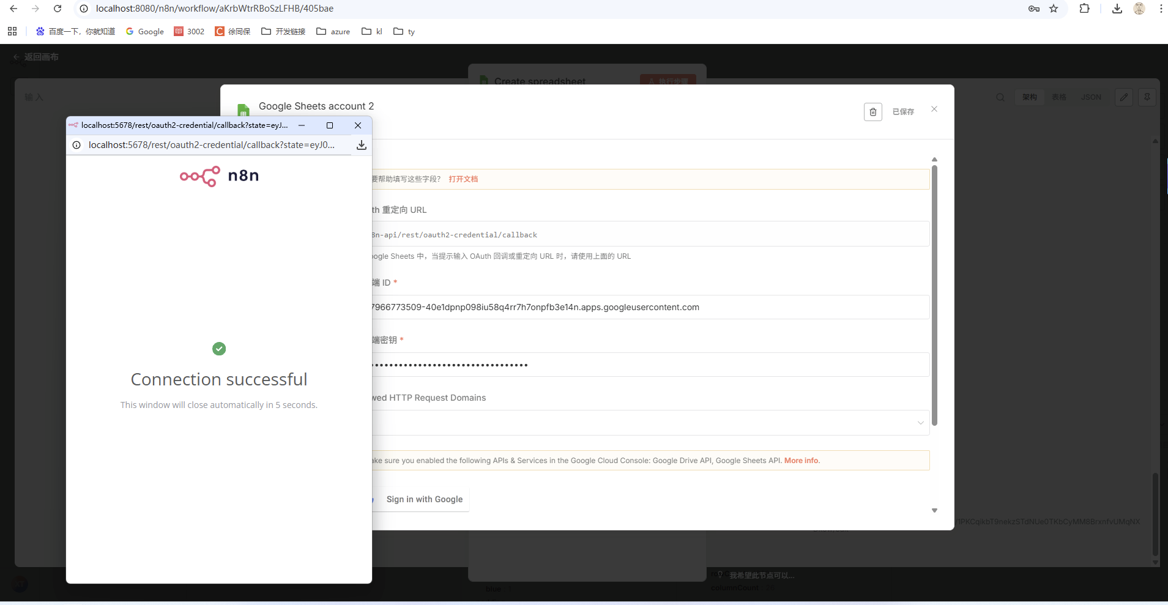The height and width of the screenshot is (605, 1168).
Task: Click the 'This window will close automatically in 5 seconds' text
Action: (x=219, y=405)
